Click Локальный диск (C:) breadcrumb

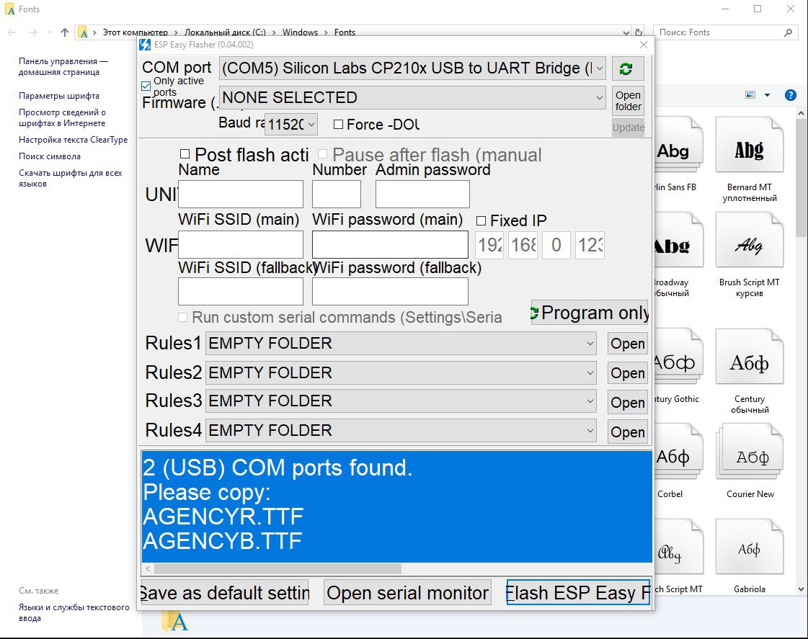[x=225, y=32]
